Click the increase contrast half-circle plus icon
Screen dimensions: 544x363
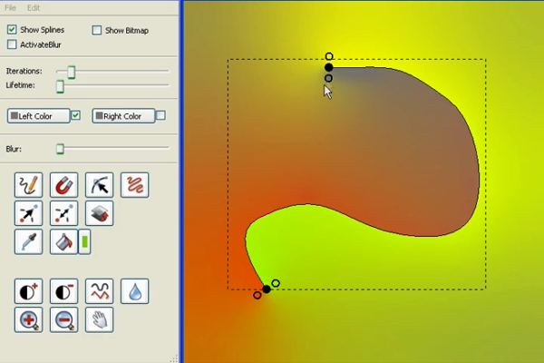pyautogui.click(x=28, y=291)
